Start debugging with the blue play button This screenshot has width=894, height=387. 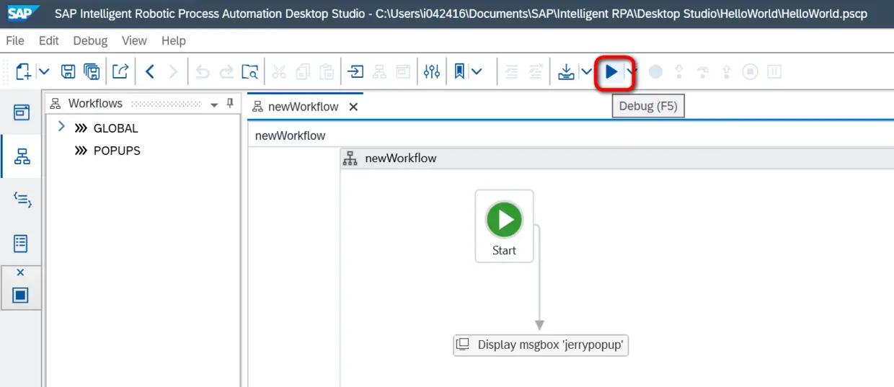[x=611, y=71]
